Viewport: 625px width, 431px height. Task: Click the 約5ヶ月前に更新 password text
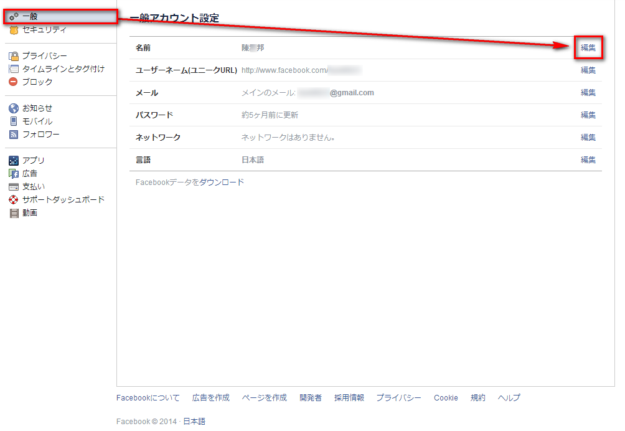(270, 115)
